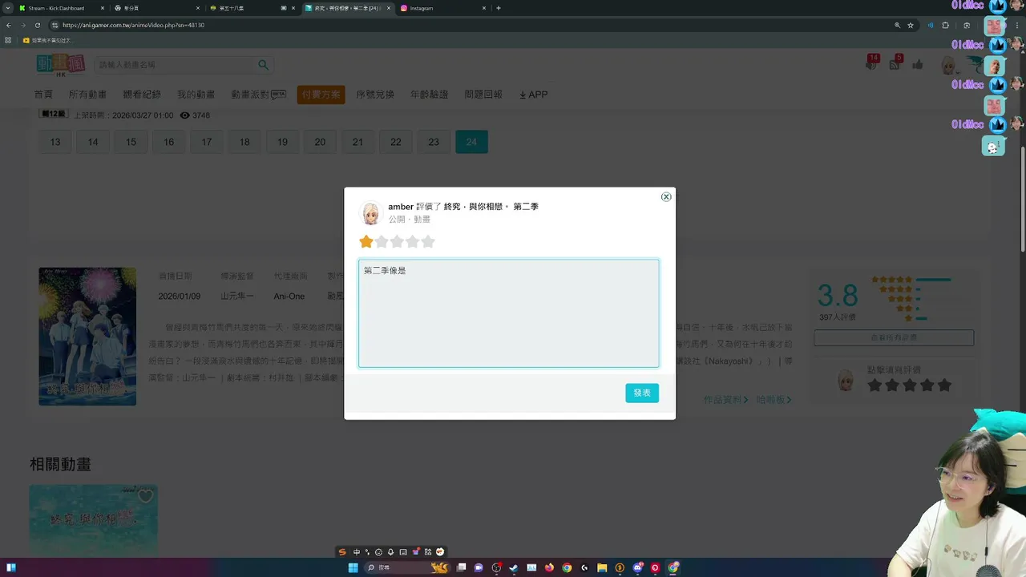This screenshot has height=577, width=1026.
Task: Toggle the 中 input mode in IME toolbar
Action: (x=357, y=552)
